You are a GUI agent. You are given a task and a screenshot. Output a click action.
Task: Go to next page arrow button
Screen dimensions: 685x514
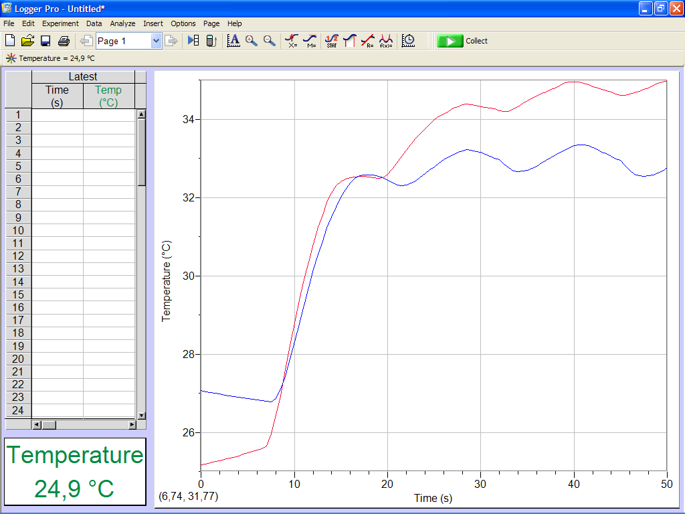[x=171, y=41]
